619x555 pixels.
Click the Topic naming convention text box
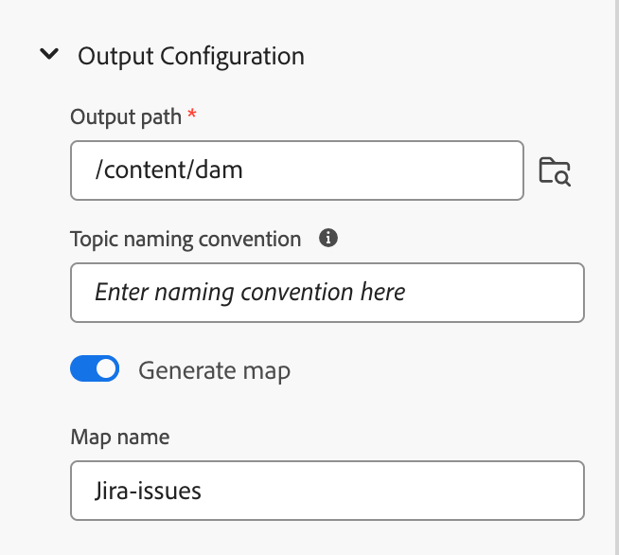[327, 293]
